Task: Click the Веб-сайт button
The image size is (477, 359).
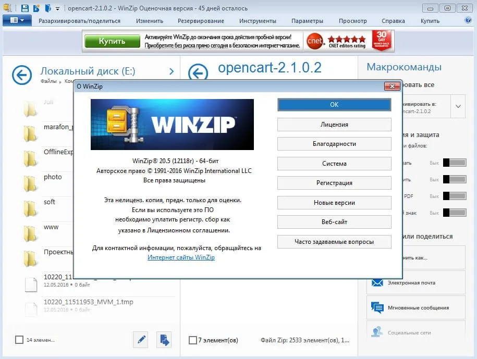Action: click(334, 222)
